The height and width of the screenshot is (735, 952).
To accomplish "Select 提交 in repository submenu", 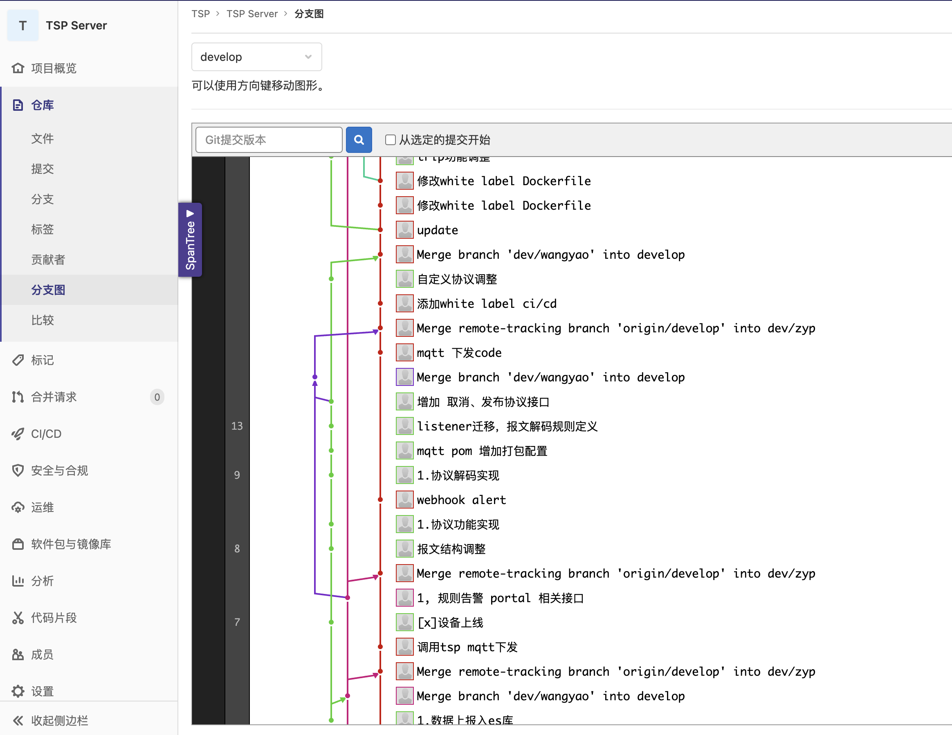I will [x=42, y=169].
